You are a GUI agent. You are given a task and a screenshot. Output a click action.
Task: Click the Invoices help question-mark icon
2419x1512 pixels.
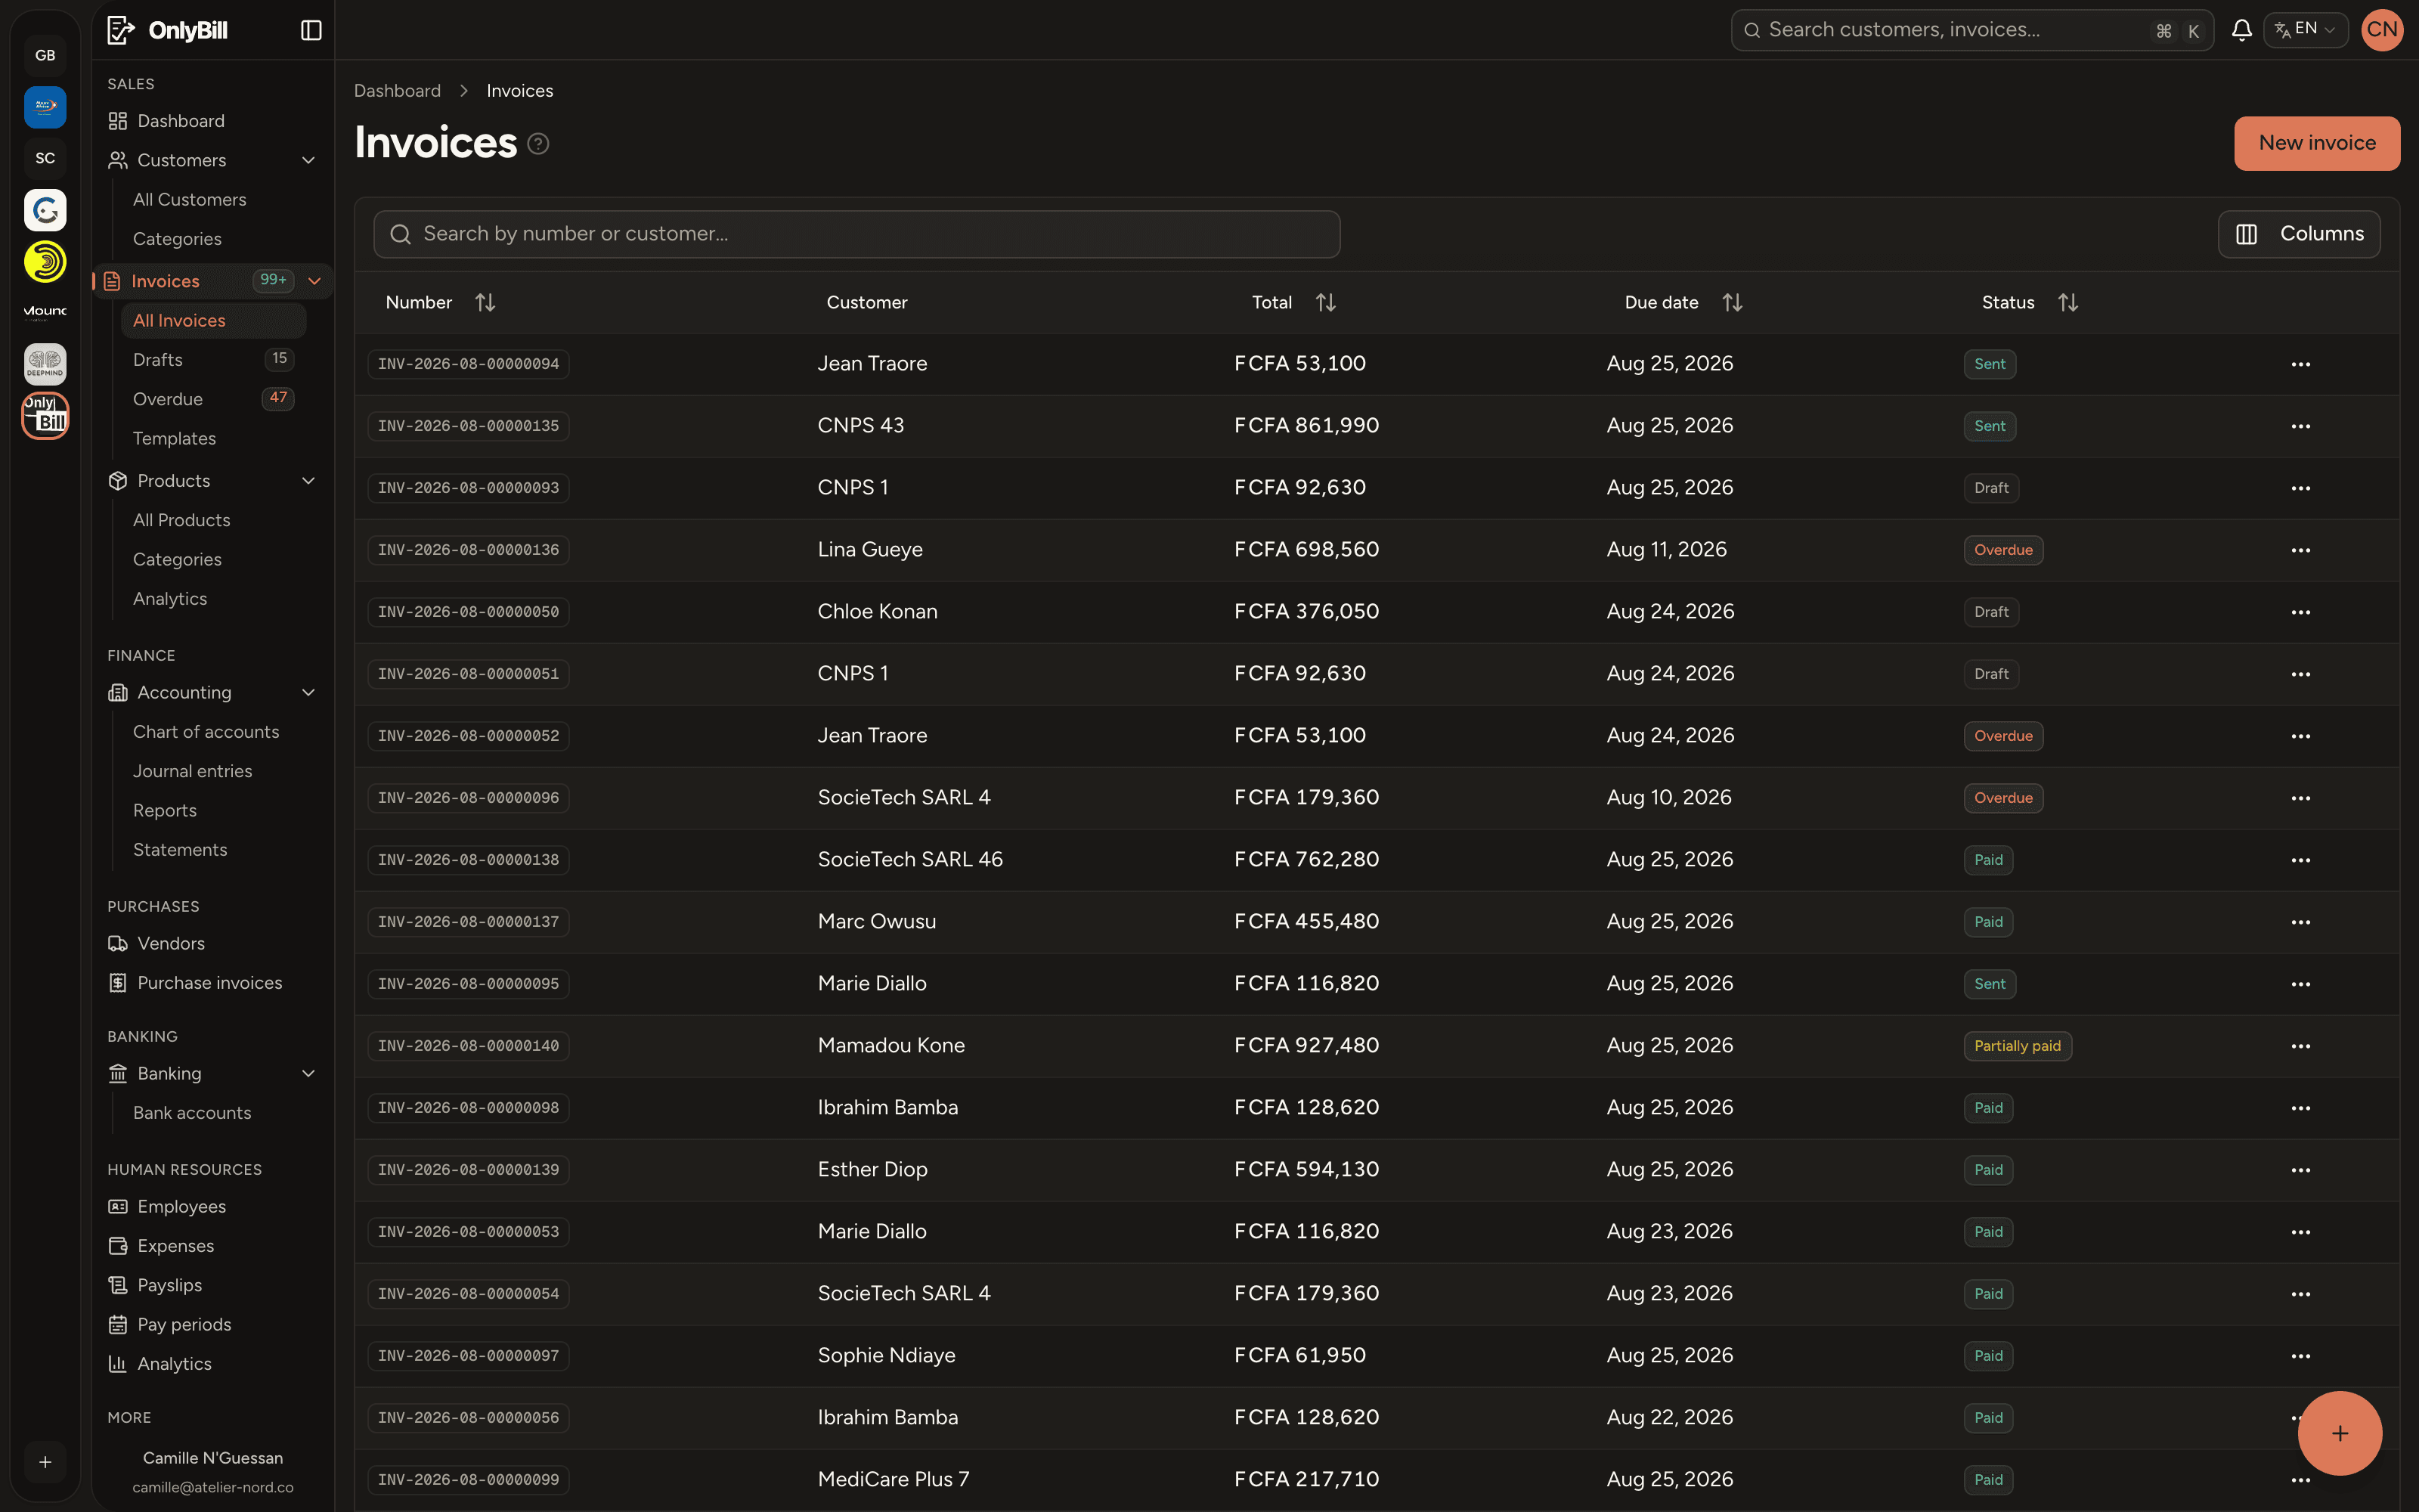[537, 144]
